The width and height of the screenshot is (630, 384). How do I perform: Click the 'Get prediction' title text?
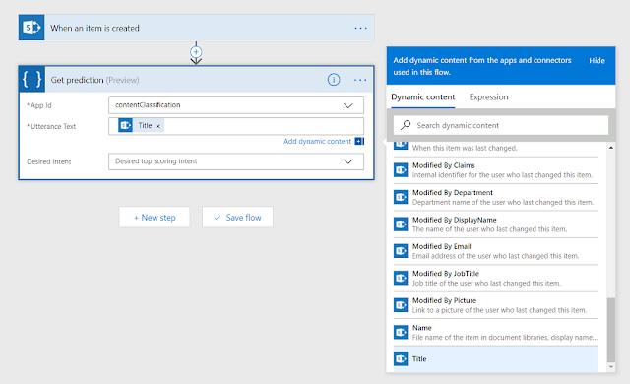click(x=77, y=80)
